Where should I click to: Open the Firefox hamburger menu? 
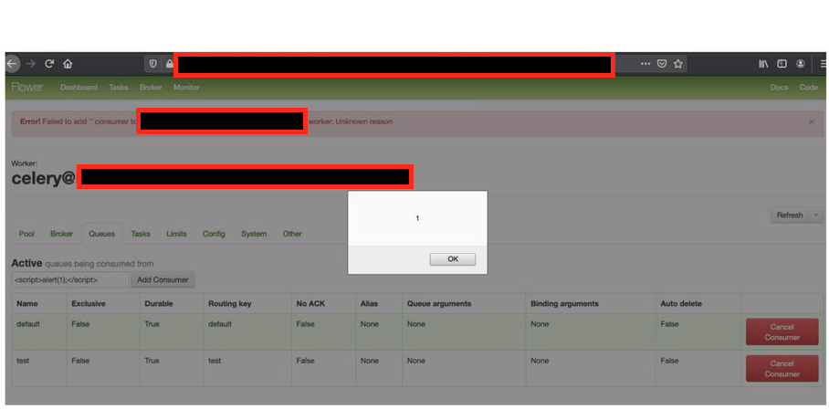(x=823, y=64)
